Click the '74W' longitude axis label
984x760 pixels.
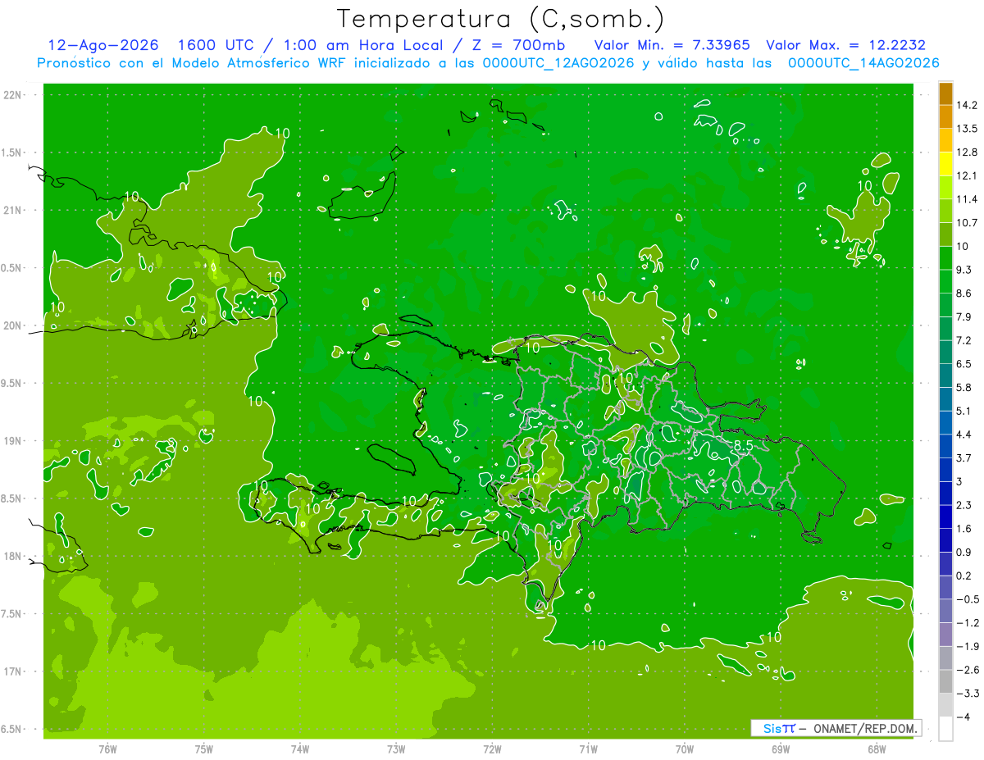(300, 749)
